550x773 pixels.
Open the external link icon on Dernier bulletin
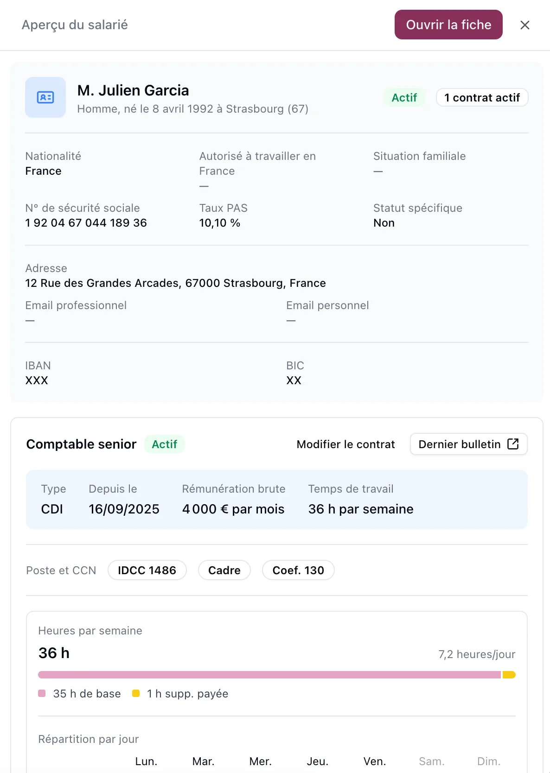pos(513,444)
